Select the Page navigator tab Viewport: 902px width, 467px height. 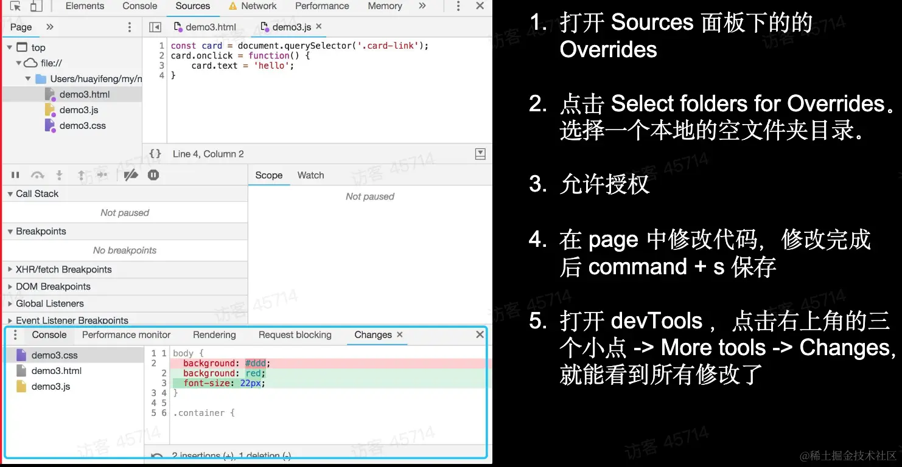(21, 27)
